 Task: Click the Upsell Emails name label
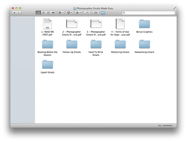[x=47, y=72]
